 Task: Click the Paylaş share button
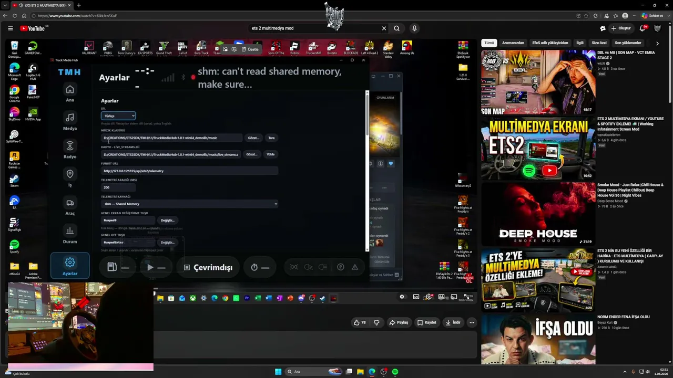(399, 322)
